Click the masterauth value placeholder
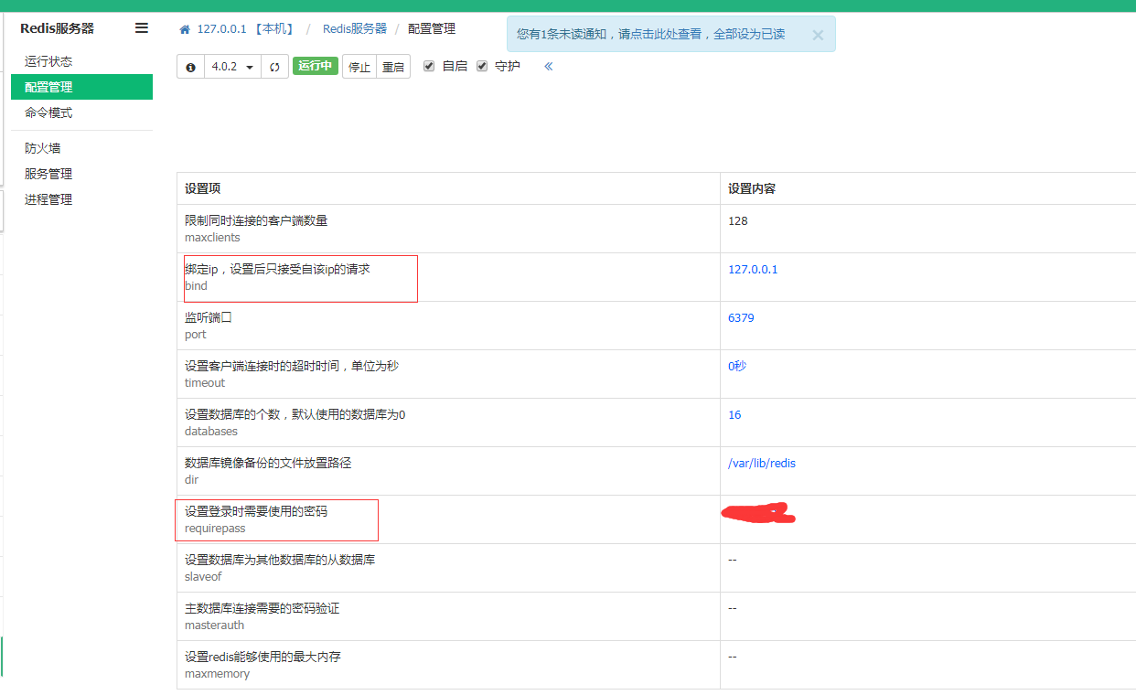 tap(733, 608)
